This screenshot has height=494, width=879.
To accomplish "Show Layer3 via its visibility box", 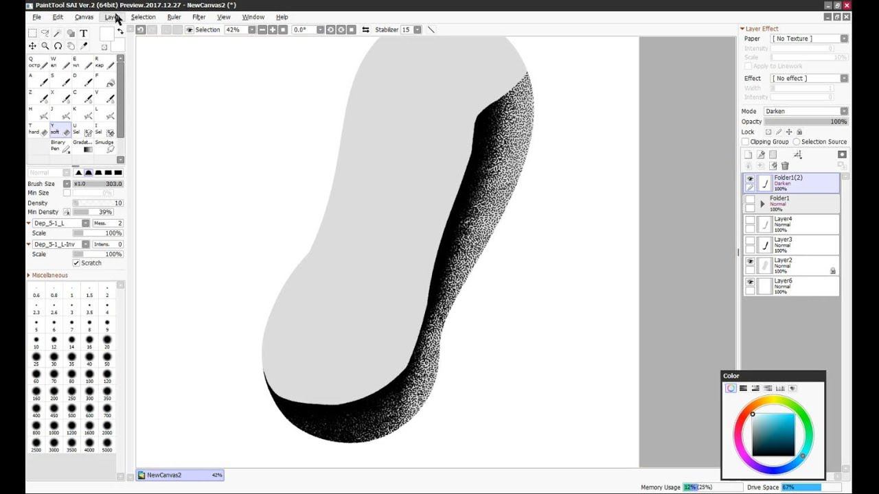I will (750, 241).
